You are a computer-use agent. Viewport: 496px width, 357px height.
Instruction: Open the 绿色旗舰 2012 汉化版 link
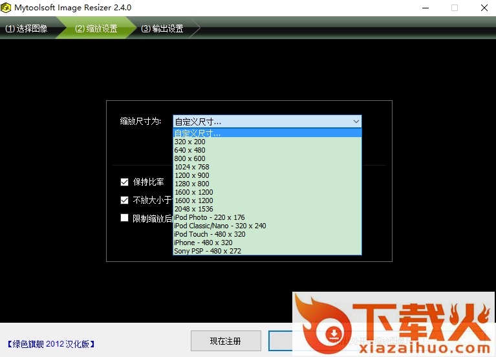51,344
